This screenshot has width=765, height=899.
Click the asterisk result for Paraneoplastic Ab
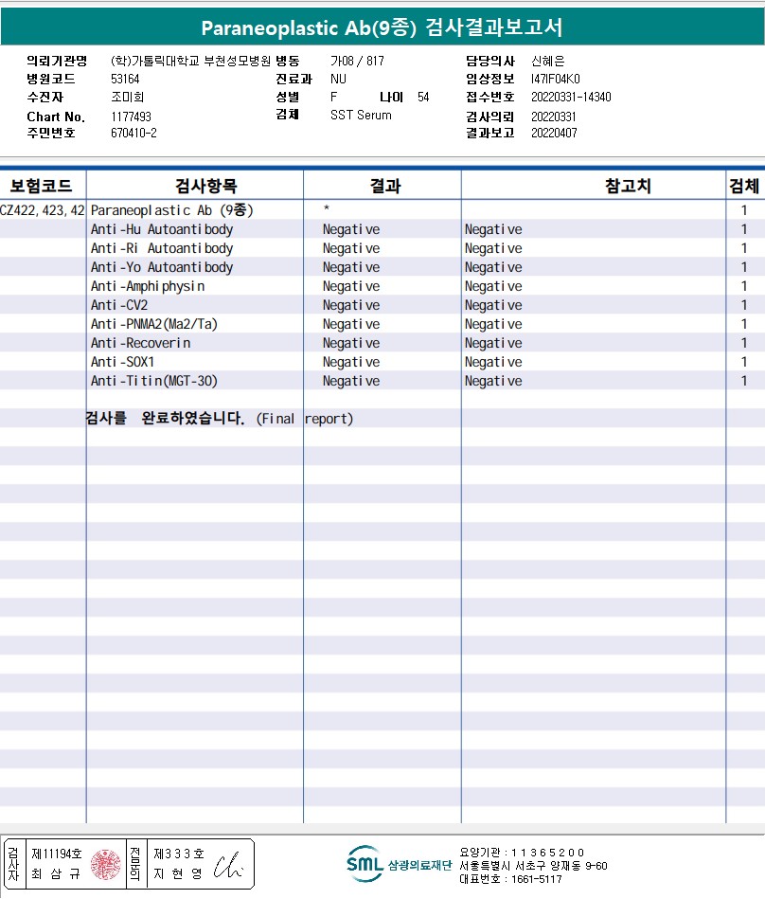click(x=326, y=208)
